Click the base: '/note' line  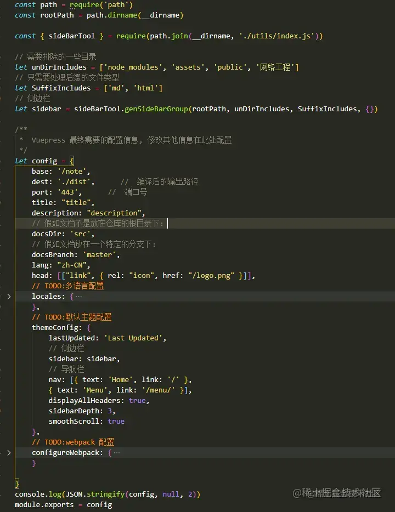coord(61,172)
